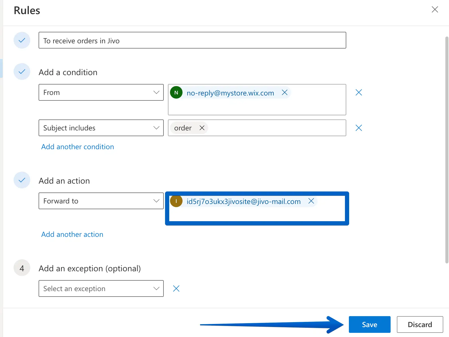Remove the 'order' keyword chip
Viewport: 449px width, 337px height.
(202, 128)
